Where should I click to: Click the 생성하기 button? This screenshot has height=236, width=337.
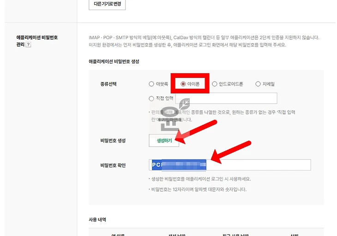click(x=164, y=141)
